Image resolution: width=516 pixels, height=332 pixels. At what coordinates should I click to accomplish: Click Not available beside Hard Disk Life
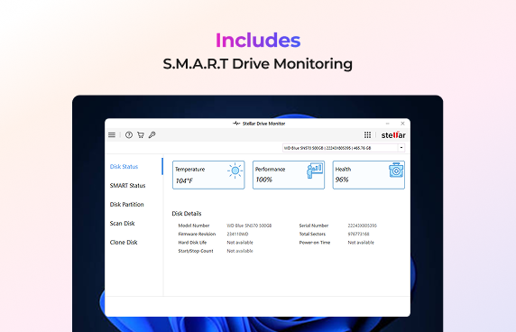[240, 243]
